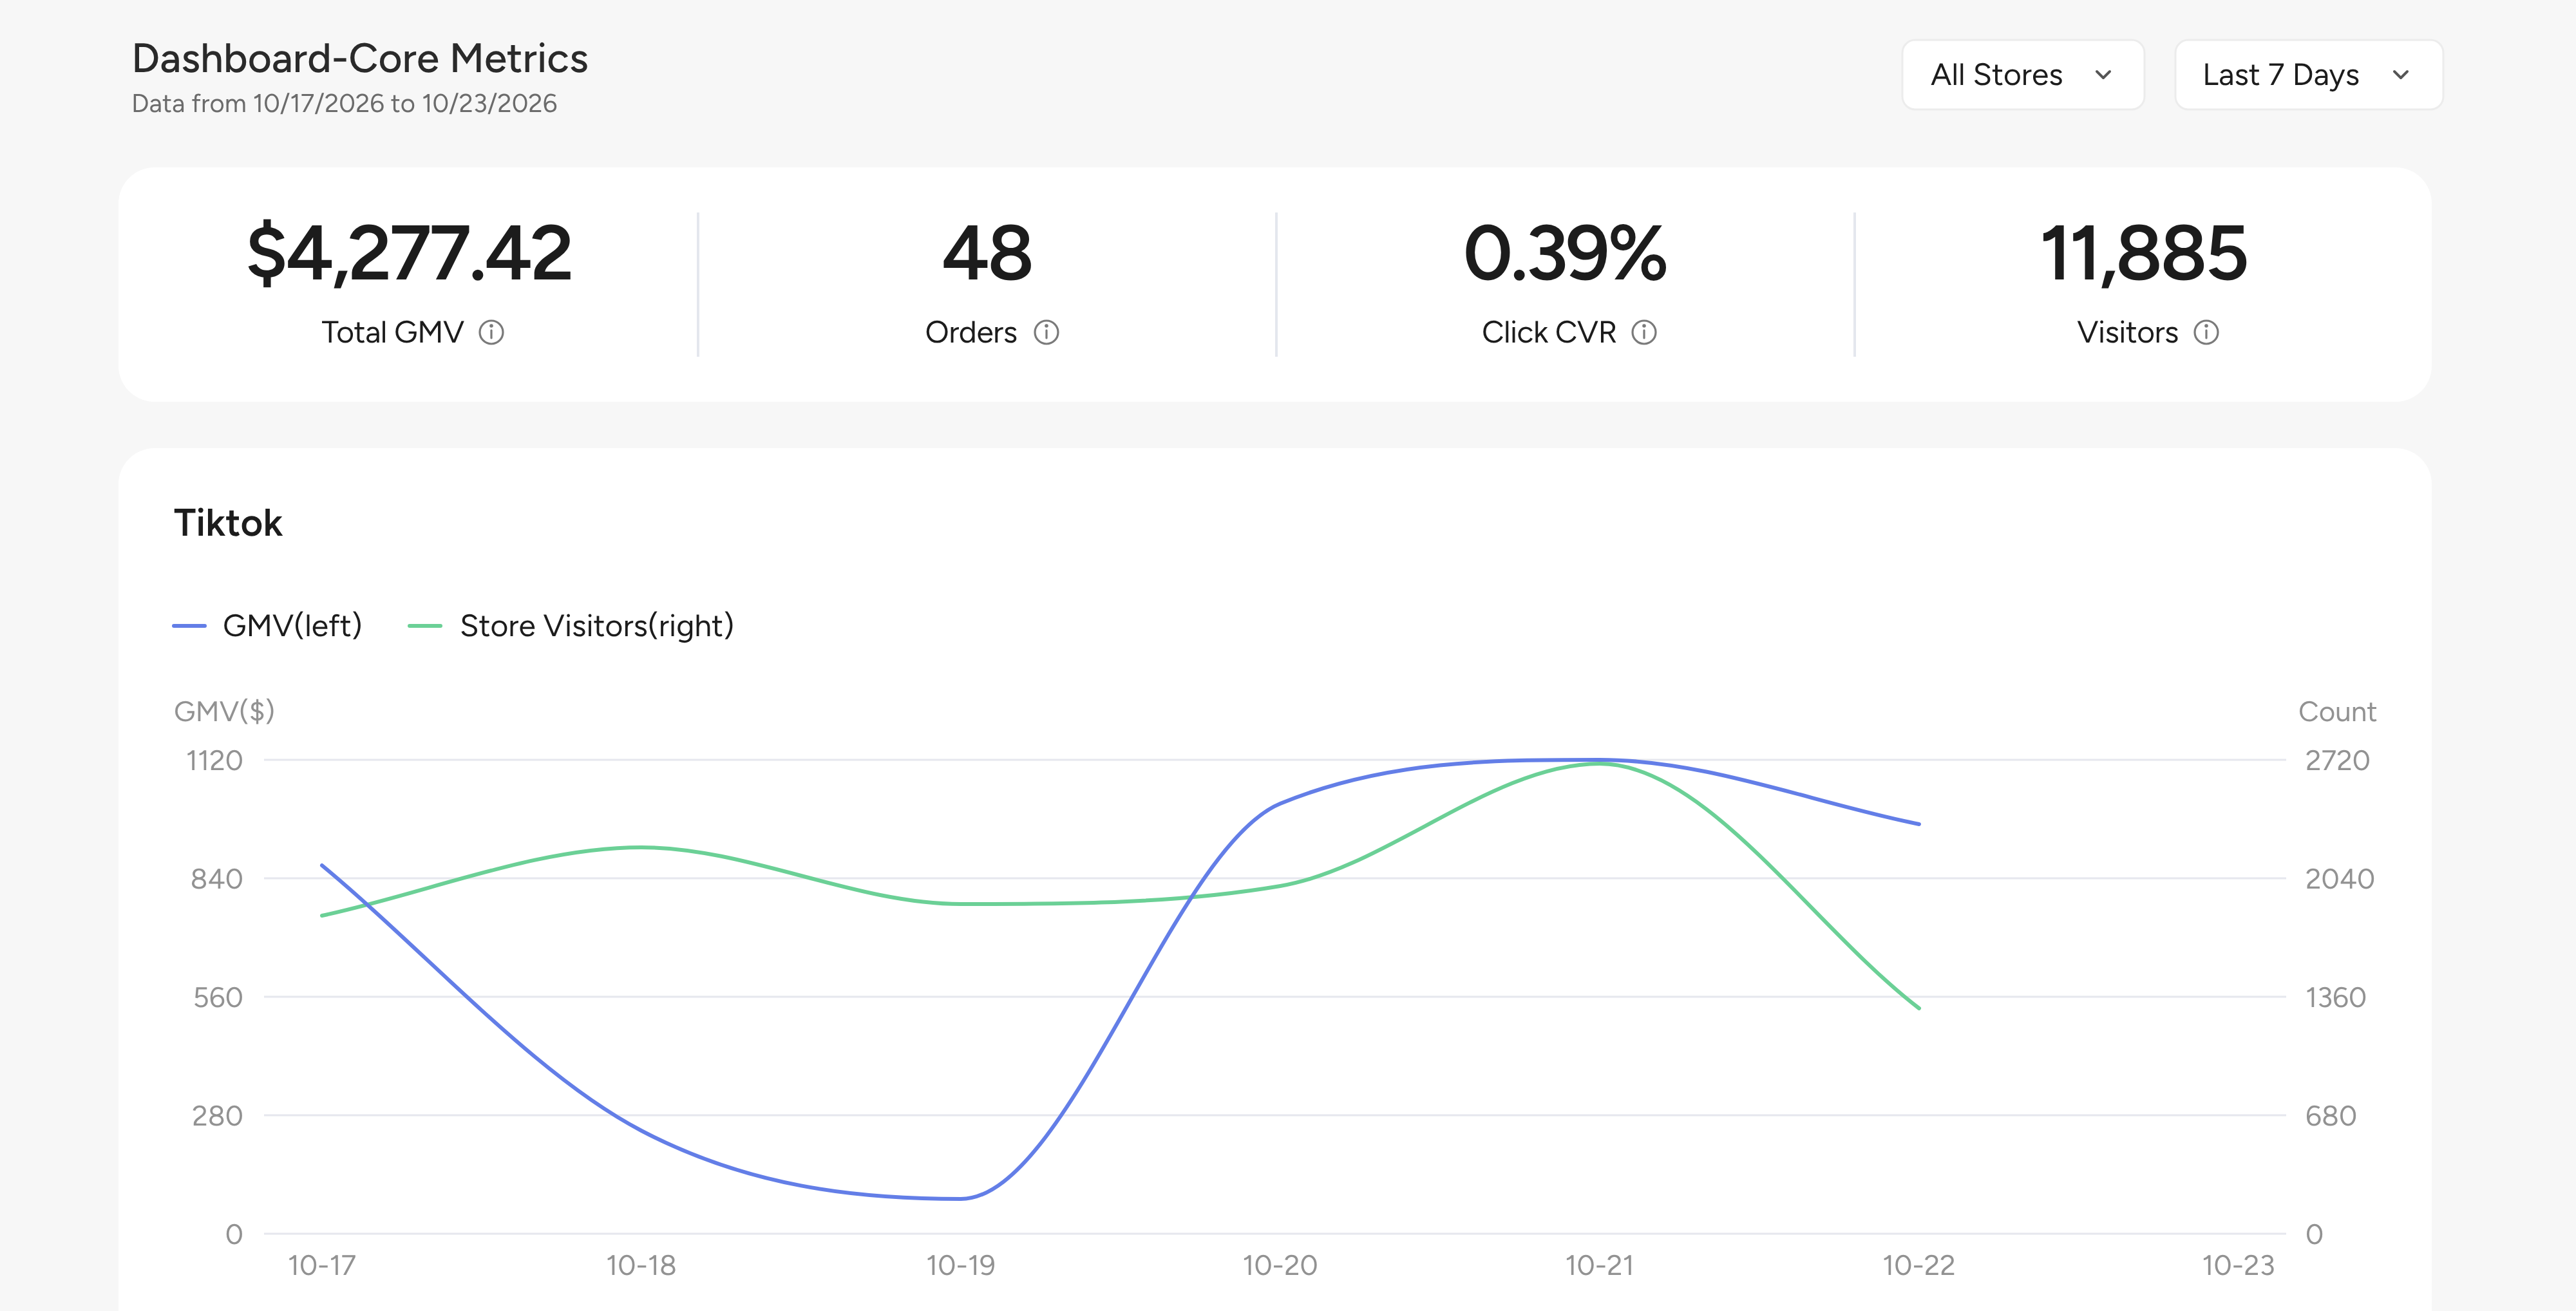
Task: Open the Last 7 Days date range dropdown
Action: click(2308, 75)
